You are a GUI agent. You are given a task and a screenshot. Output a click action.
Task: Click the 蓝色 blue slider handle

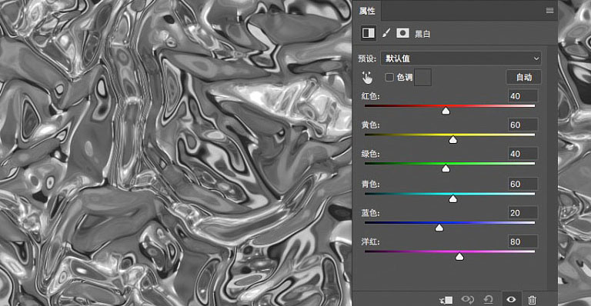439,228
